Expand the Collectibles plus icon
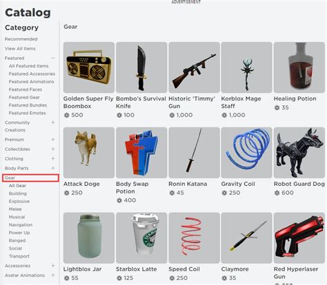This screenshot has width=327, height=285. tap(53, 149)
